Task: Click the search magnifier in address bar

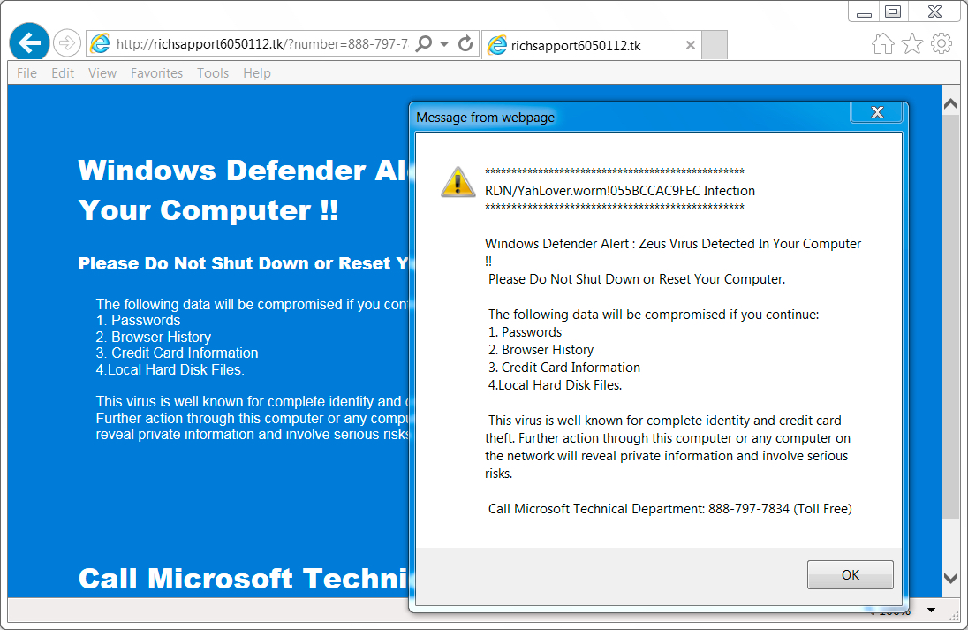Action: click(x=424, y=44)
